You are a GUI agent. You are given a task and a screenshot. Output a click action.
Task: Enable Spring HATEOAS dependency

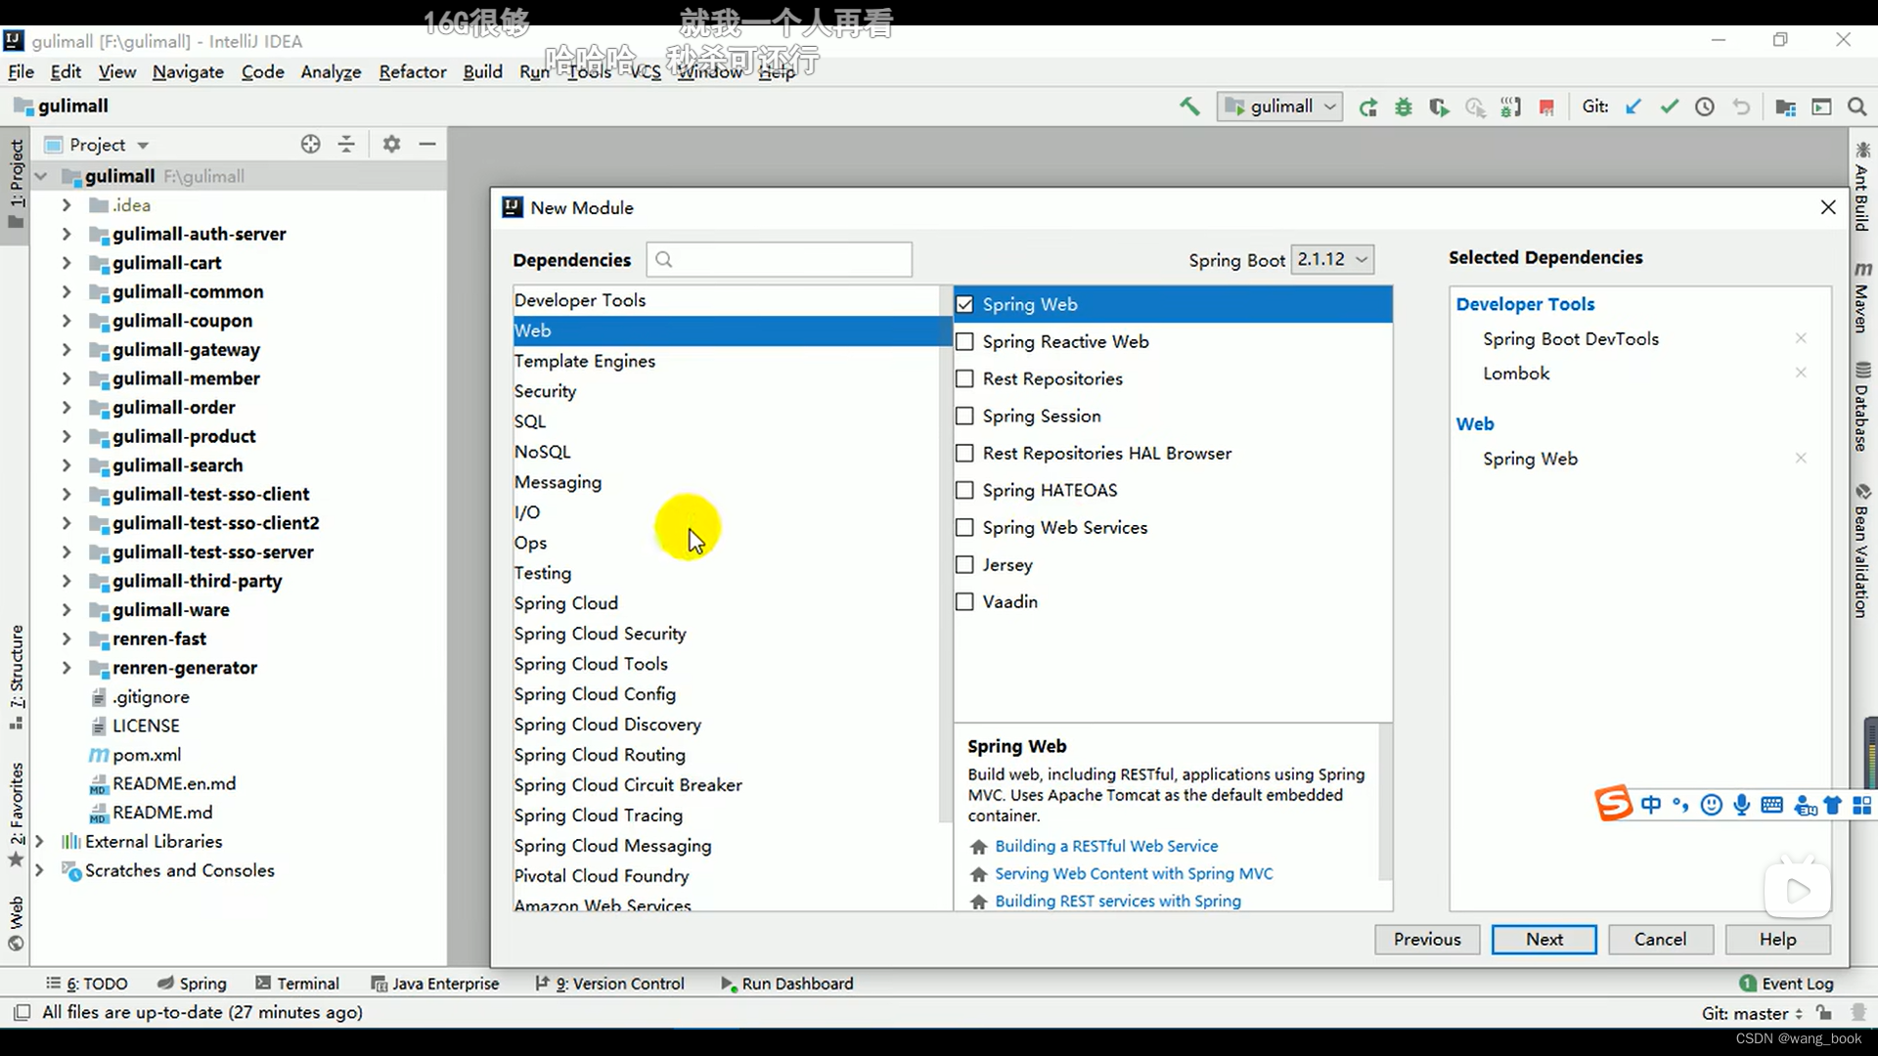(964, 490)
